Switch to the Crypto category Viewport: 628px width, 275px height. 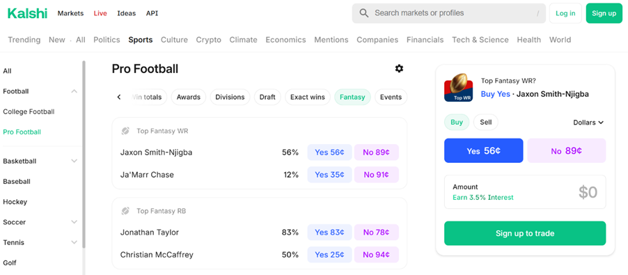(x=208, y=40)
